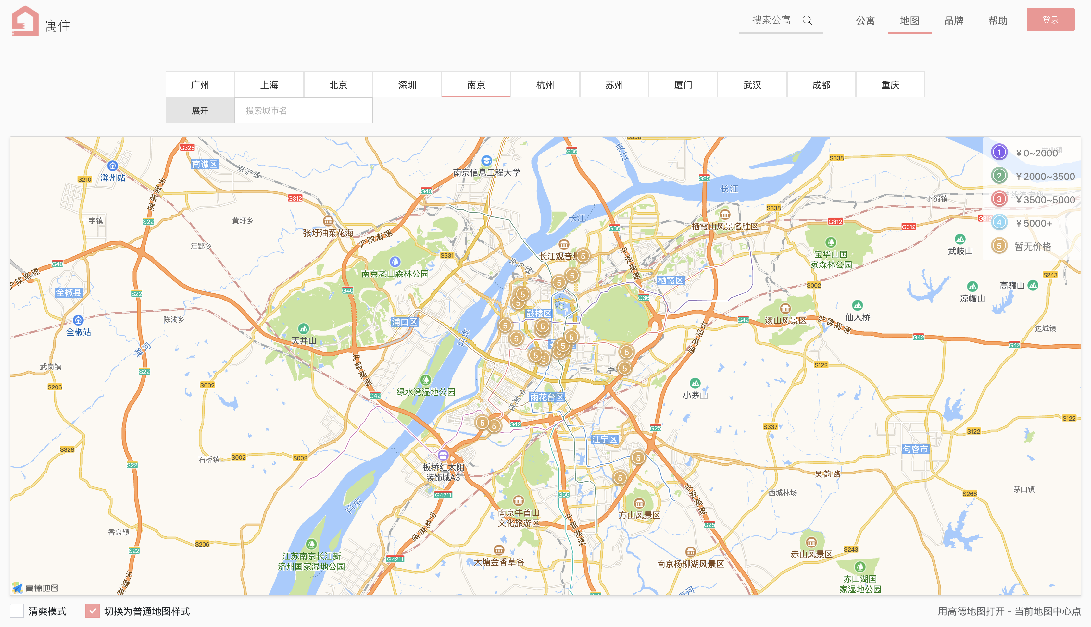Select the 杭州 city tab
Screen dimensions: 1091x627
tap(545, 85)
